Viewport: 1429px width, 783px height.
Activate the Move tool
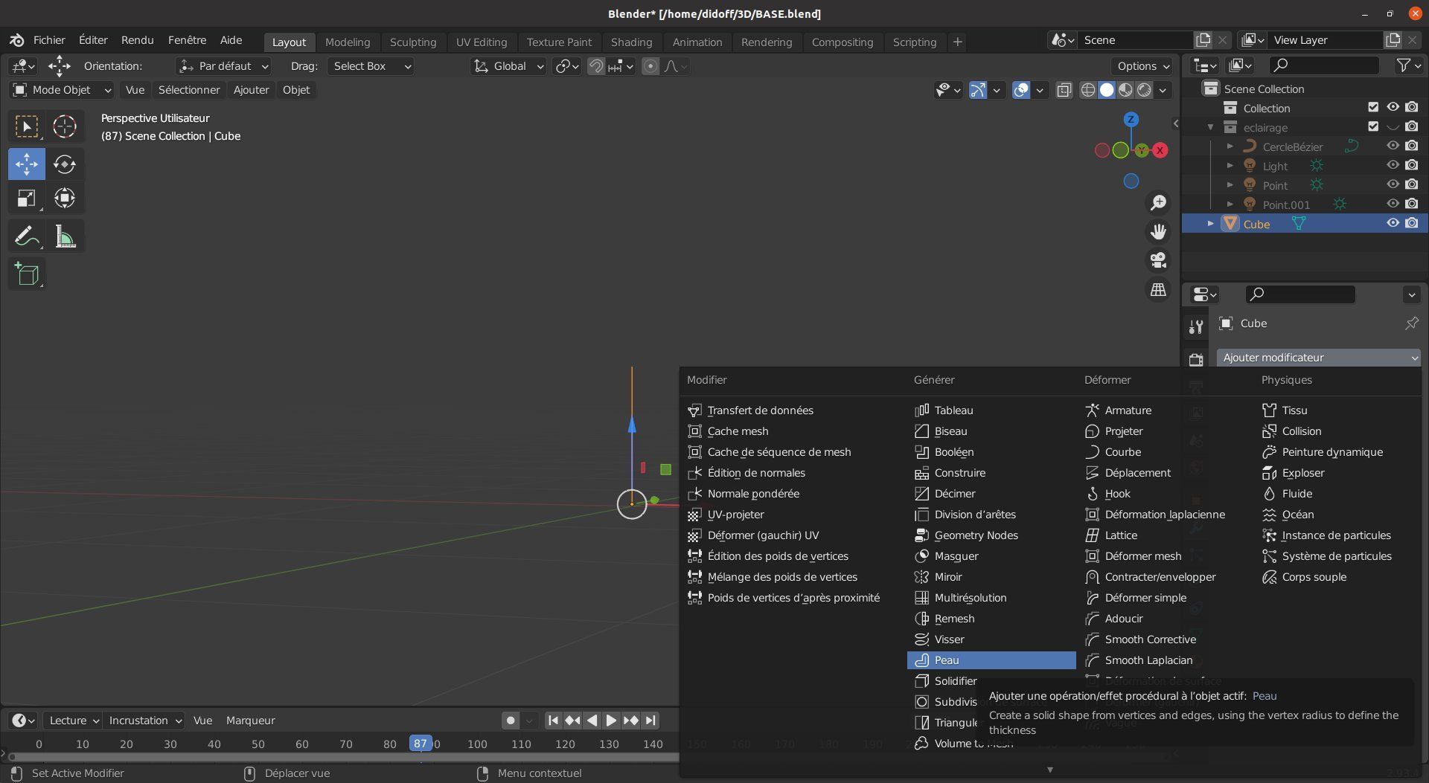coord(27,164)
